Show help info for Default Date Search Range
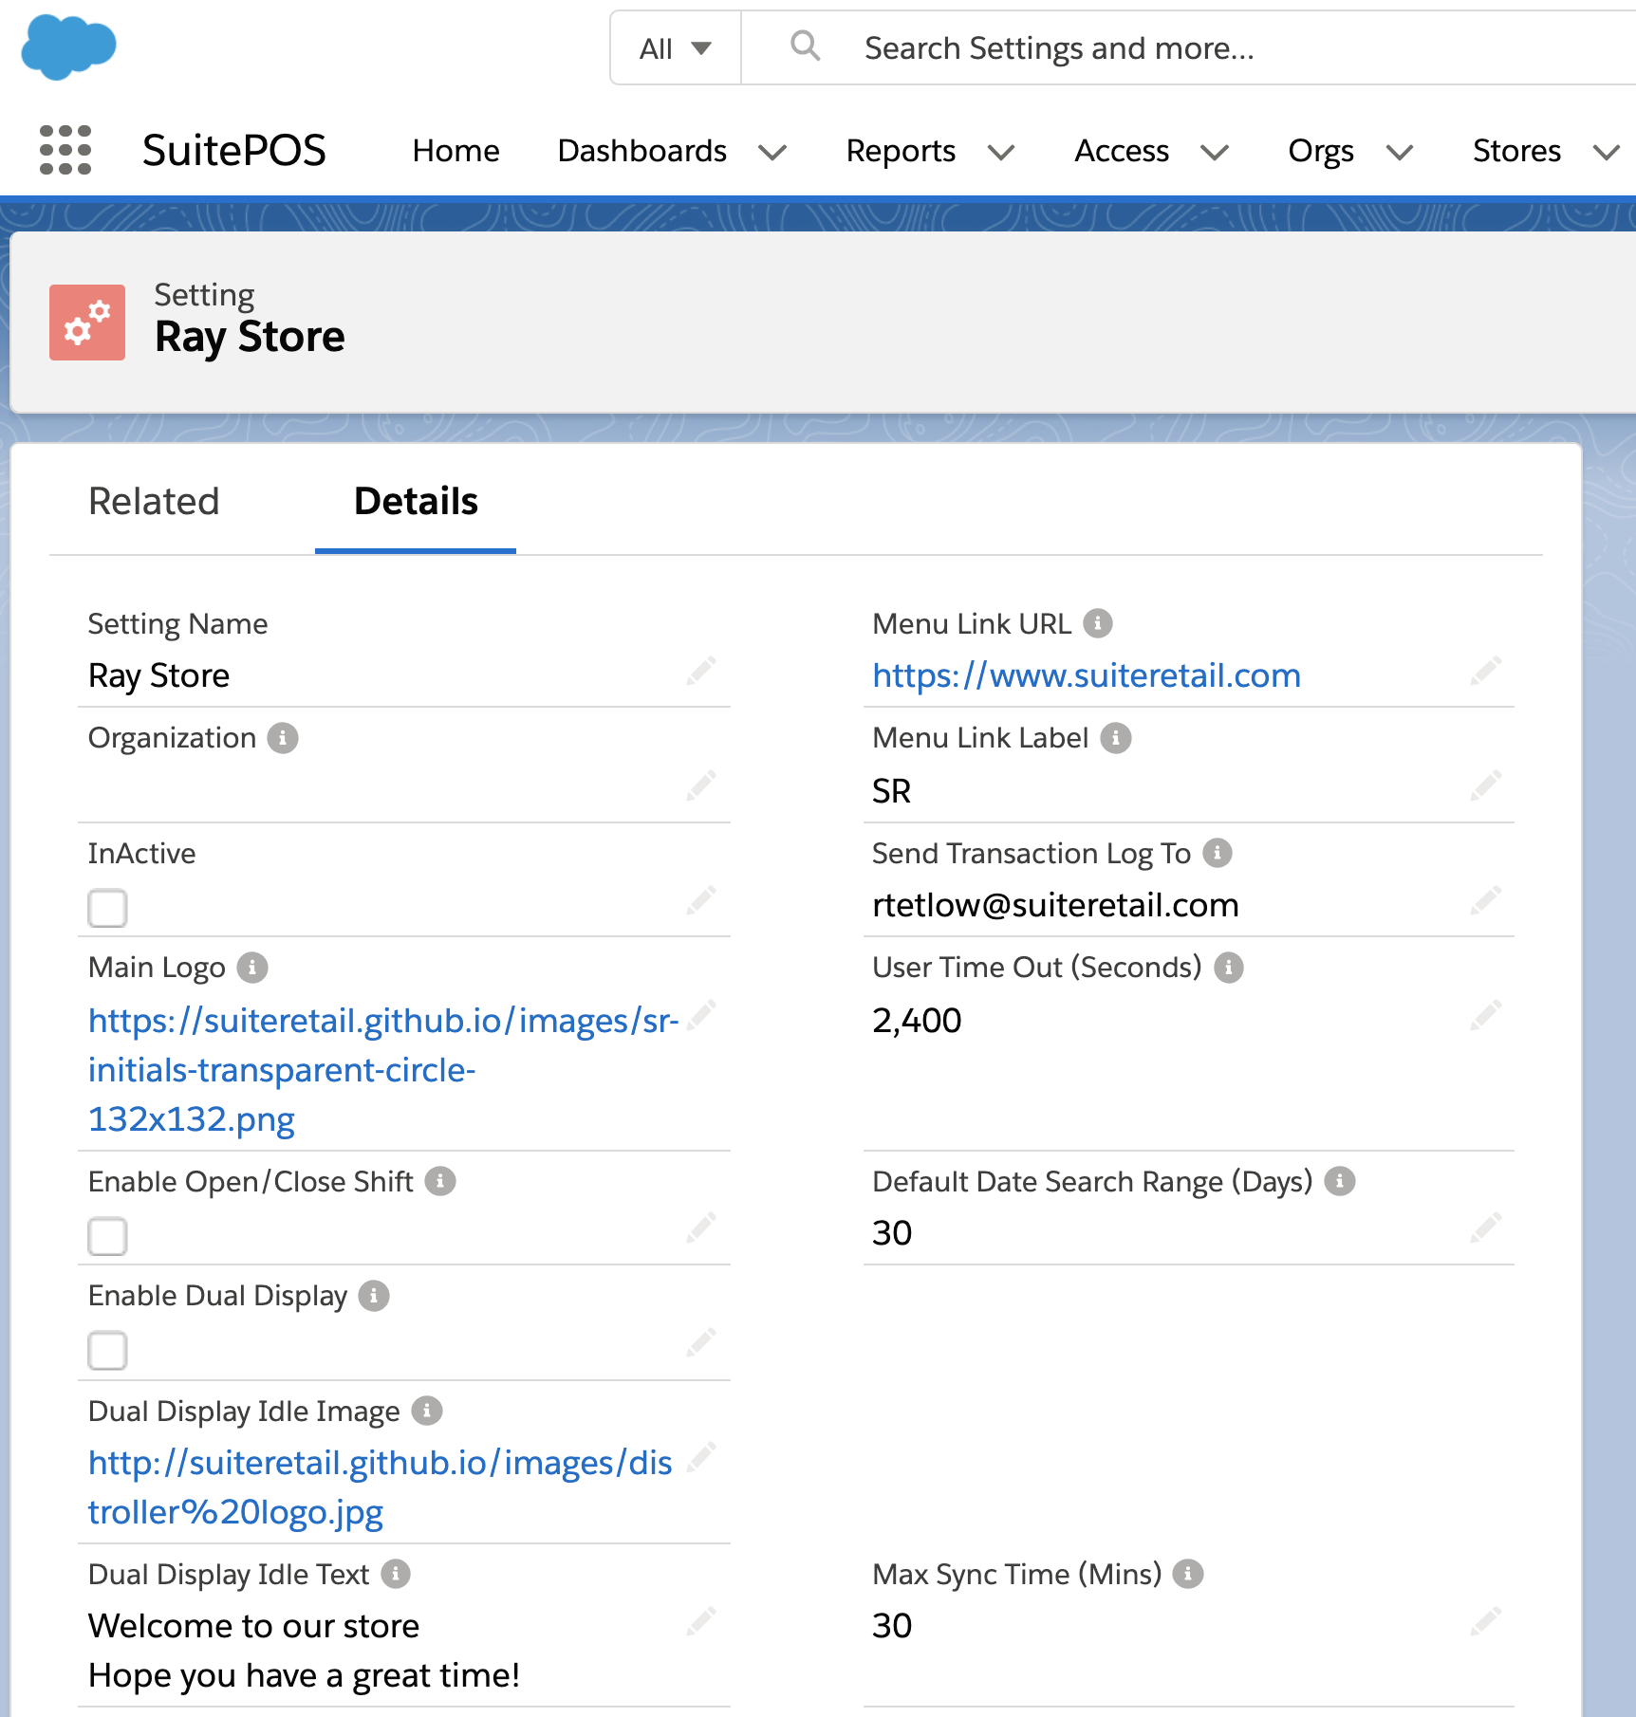This screenshot has height=1717, width=1636. pyautogui.click(x=1340, y=1182)
